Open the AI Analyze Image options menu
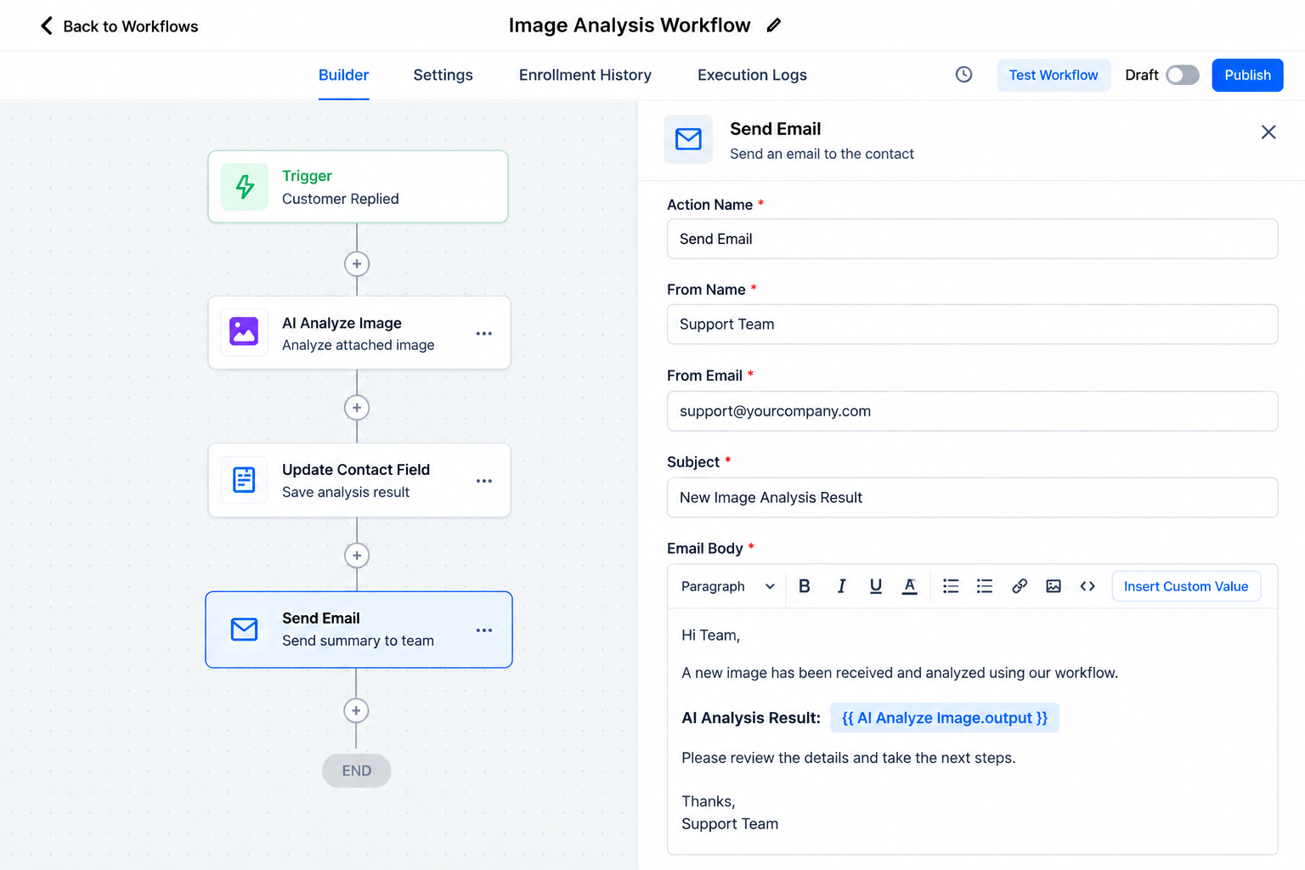1305x870 pixels. pyautogui.click(x=484, y=334)
